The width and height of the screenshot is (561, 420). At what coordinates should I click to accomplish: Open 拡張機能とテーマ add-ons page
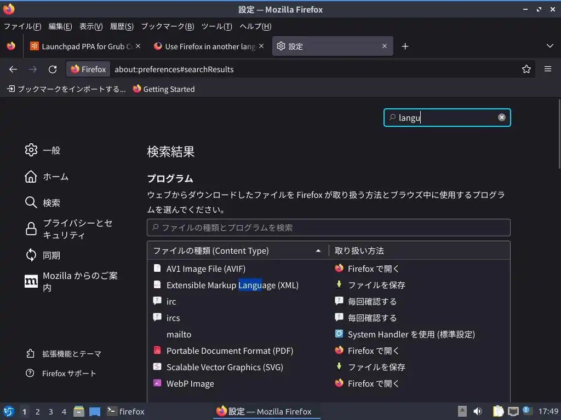tap(64, 354)
